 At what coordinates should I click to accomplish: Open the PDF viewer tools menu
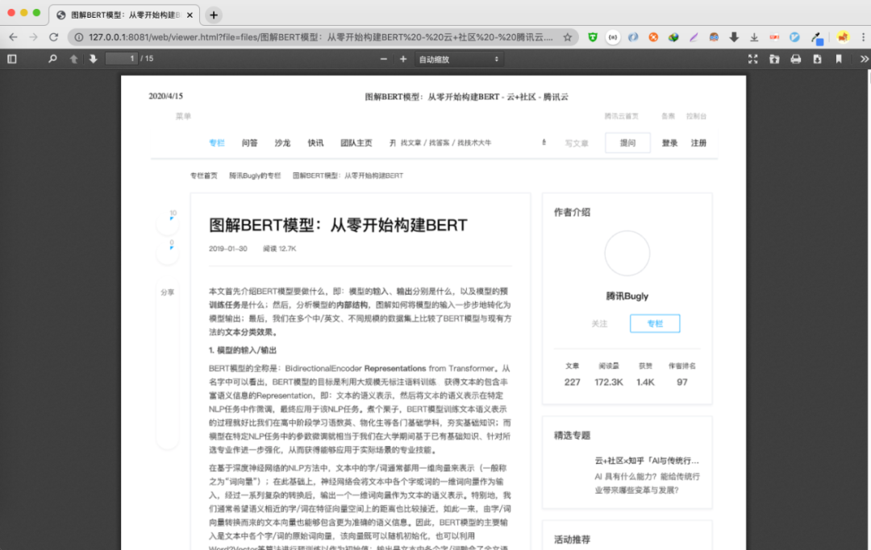pyautogui.click(x=864, y=59)
